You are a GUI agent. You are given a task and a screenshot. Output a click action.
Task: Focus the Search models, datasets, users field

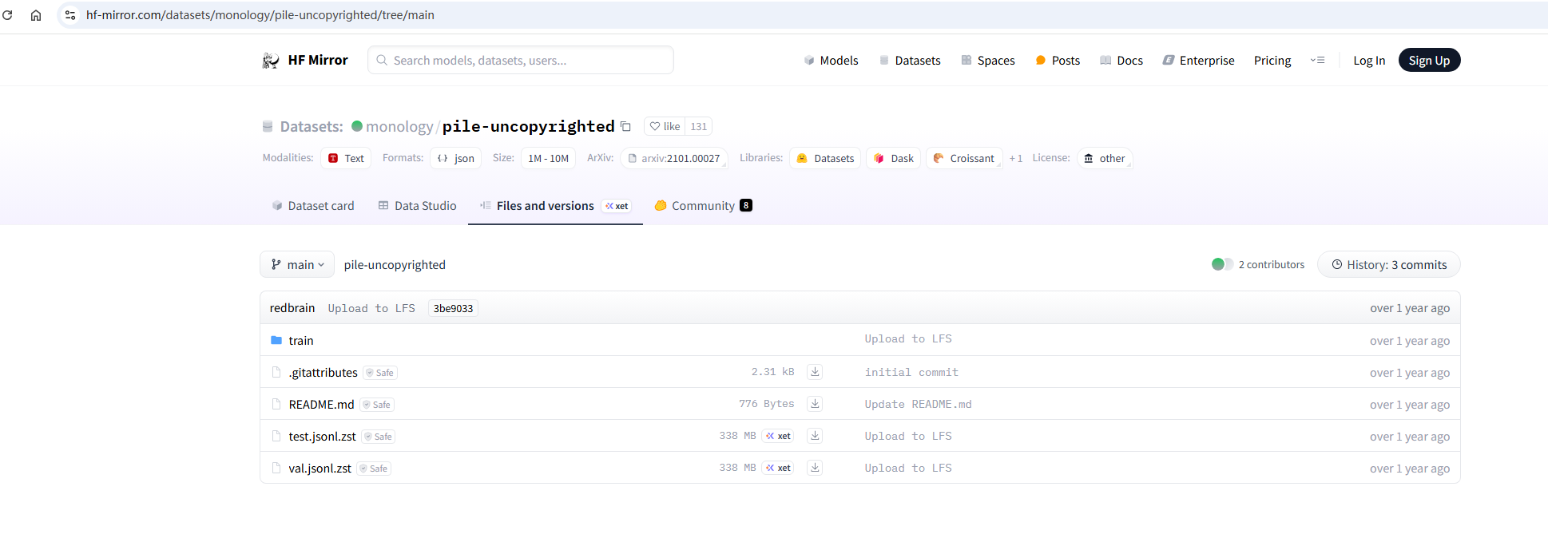(521, 61)
